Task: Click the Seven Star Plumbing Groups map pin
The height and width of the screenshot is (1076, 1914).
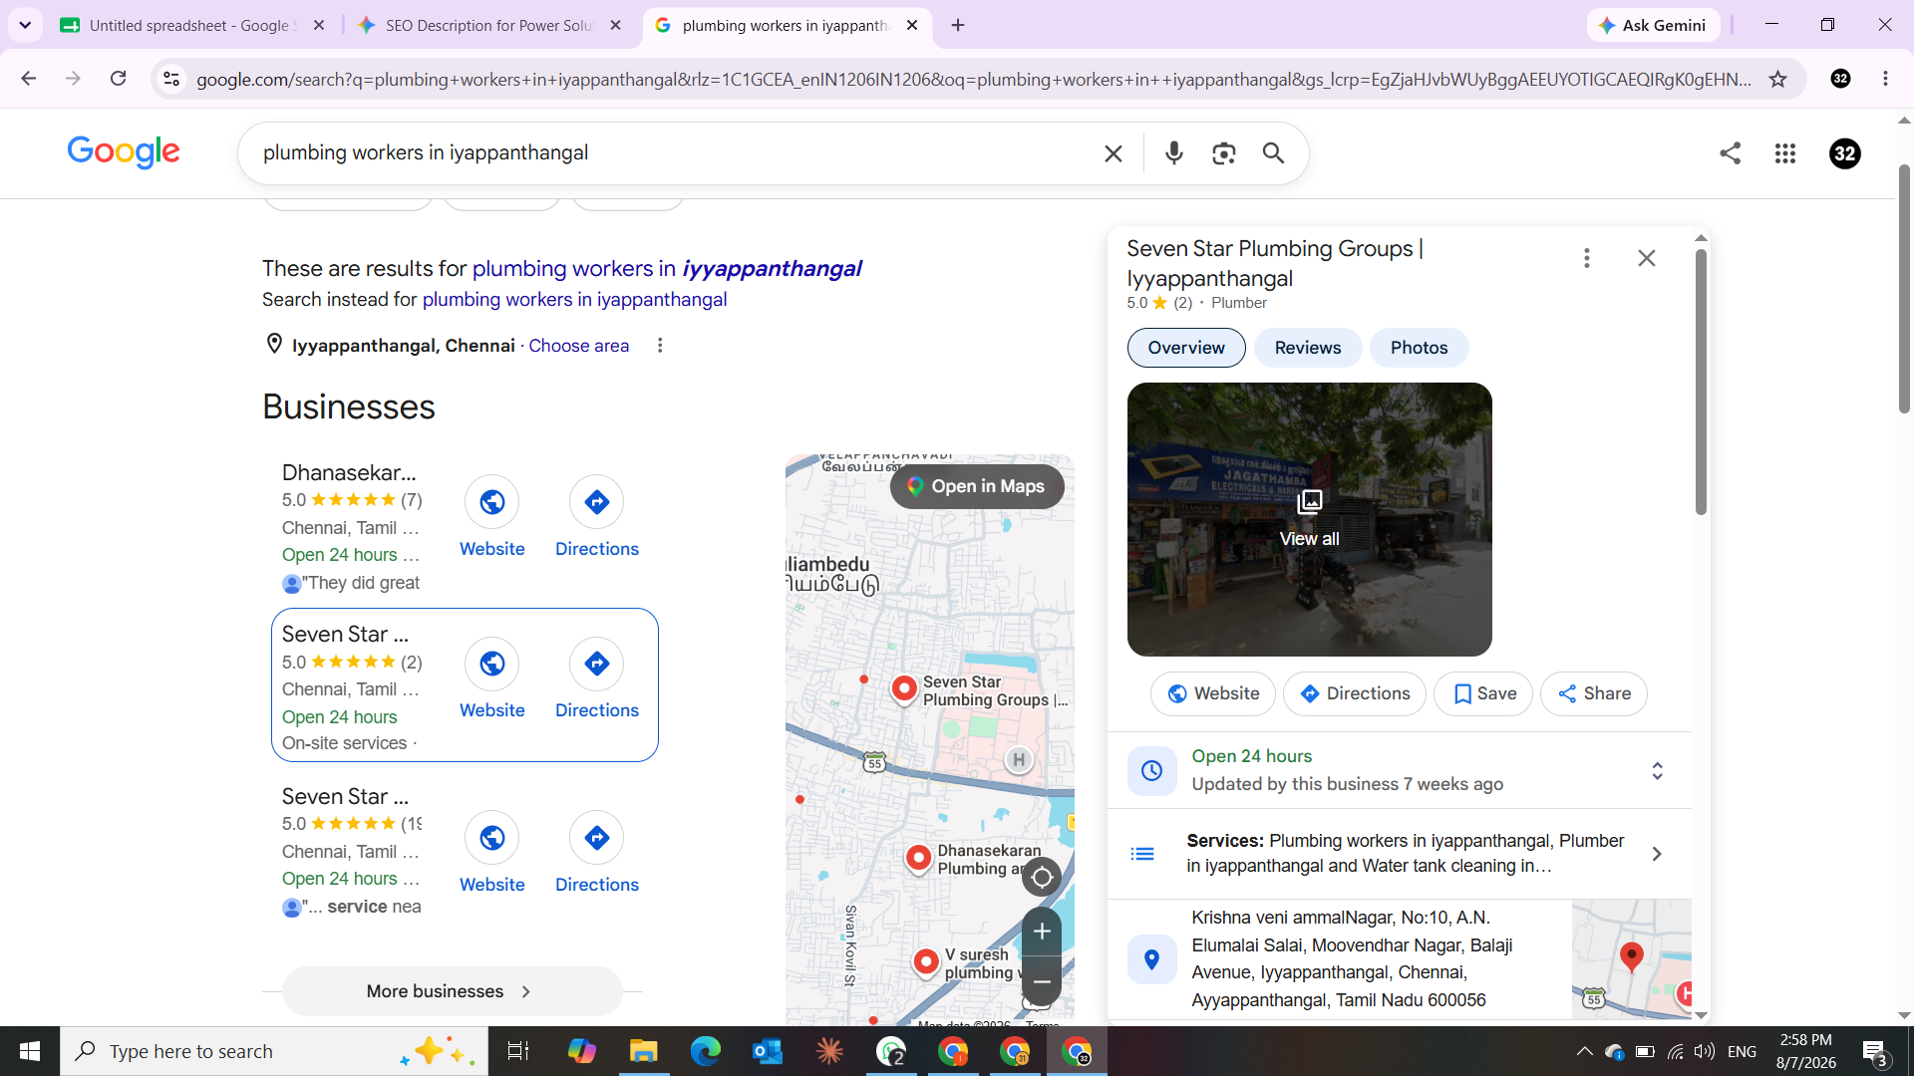Action: coord(904,688)
